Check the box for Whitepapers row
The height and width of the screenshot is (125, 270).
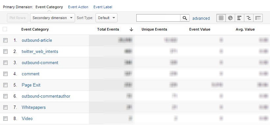[6, 108]
